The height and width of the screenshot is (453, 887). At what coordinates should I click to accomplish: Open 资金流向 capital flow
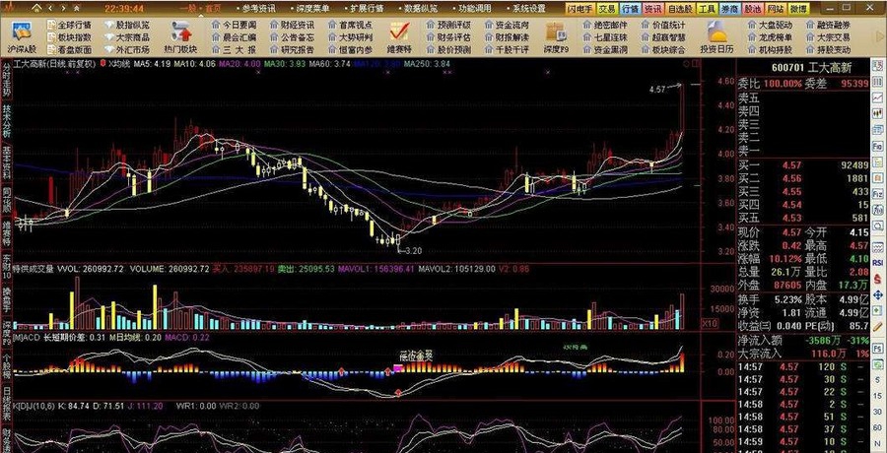tap(507, 26)
